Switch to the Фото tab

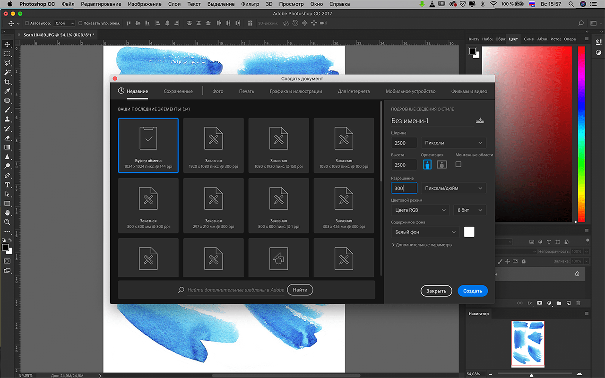click(x=218, y=91)
